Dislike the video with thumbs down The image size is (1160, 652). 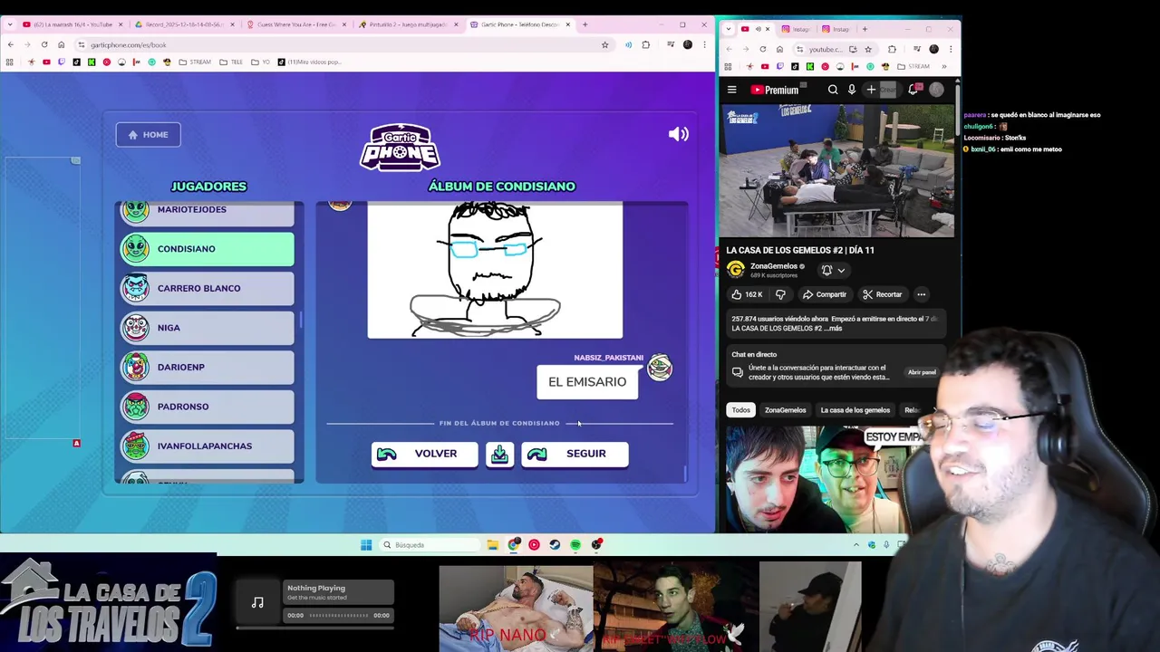[780, 294]
